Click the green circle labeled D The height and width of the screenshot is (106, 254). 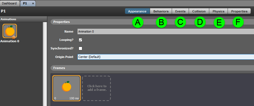click(200, 22)
